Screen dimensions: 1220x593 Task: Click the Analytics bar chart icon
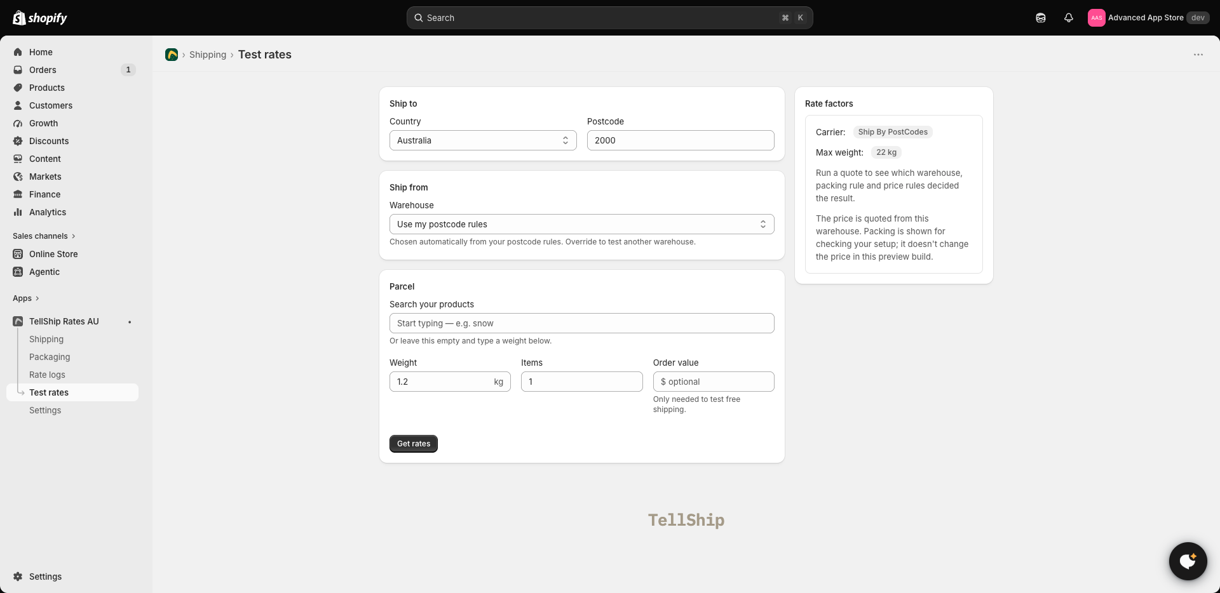(x=18, y=212)
